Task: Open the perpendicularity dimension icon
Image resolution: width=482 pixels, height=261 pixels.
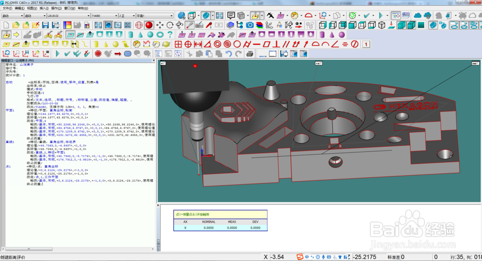Action: coord(276,44)
